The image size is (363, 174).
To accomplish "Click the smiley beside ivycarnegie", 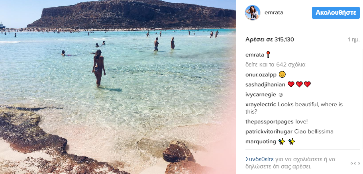I will (281, 95).
